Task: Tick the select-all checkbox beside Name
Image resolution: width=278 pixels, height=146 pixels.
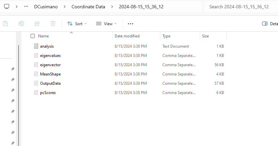Action: (x=32, y=36)
